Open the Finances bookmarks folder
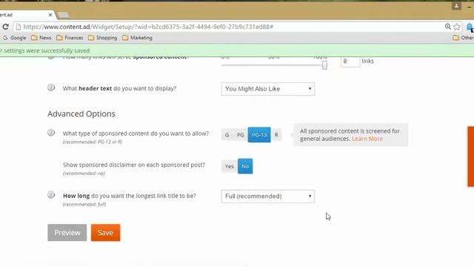The width and height of the screenshot is (474, 267). [70, 38]
